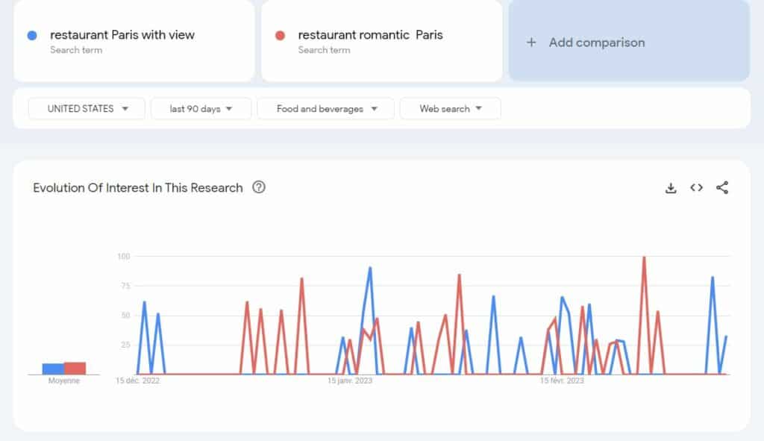
Task: Click the red average bar under Moyenne
Action: click(75, 366)
